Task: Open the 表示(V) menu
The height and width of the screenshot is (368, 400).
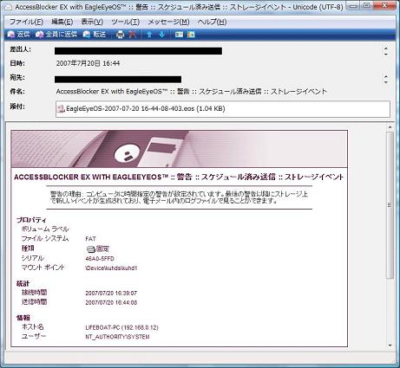Action: pos(92,22)
